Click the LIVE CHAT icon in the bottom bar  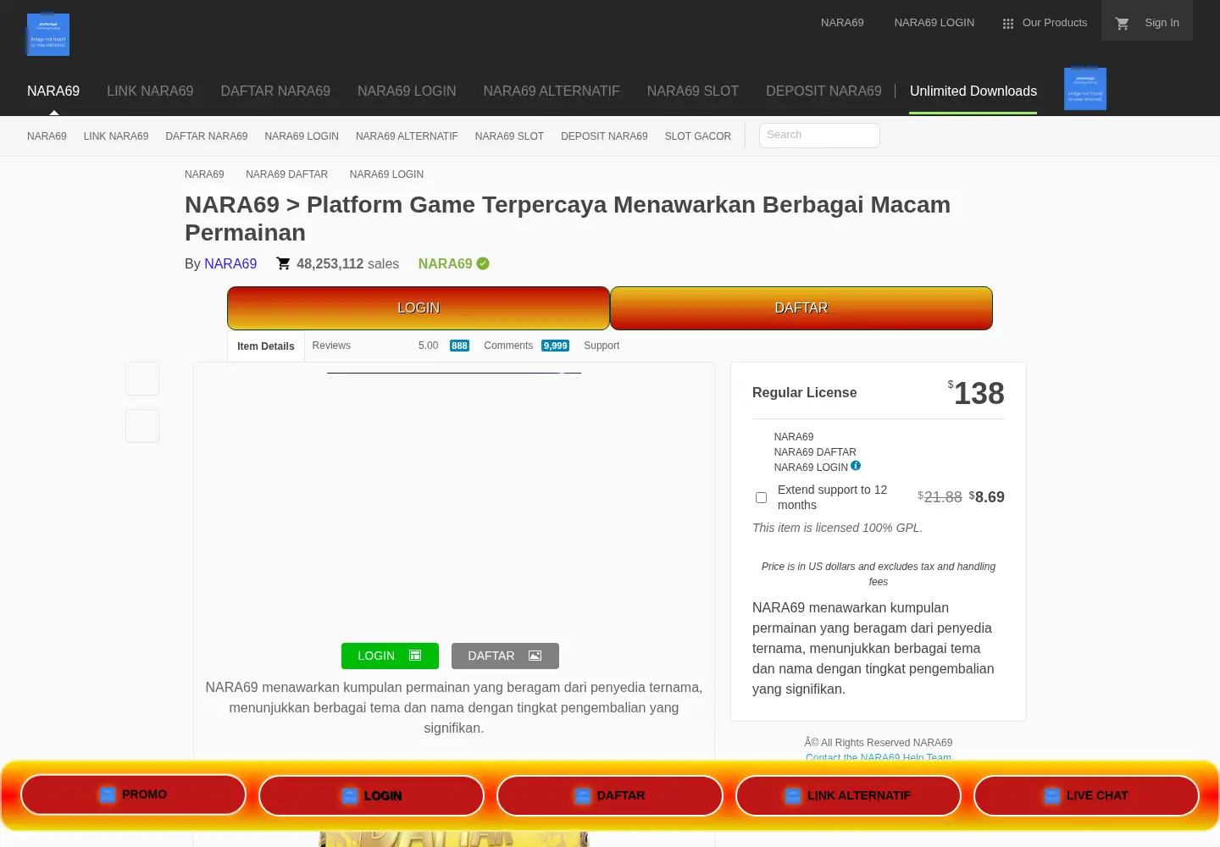click(1052, 795)
